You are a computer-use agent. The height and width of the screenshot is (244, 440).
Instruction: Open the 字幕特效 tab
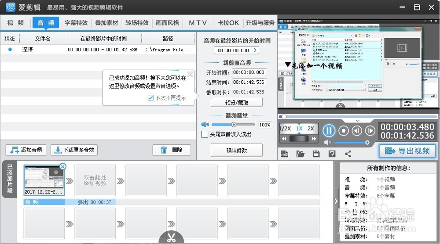pyautogui.click(x=76, y=23)
